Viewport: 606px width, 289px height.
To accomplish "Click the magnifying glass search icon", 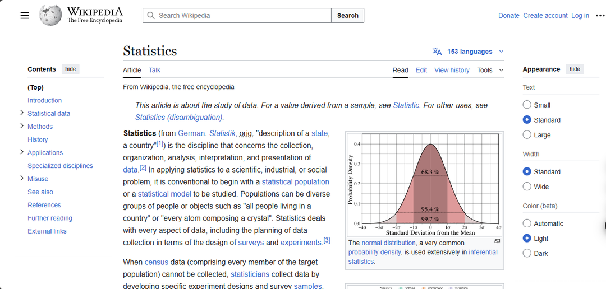I will [x=151, y=16].
